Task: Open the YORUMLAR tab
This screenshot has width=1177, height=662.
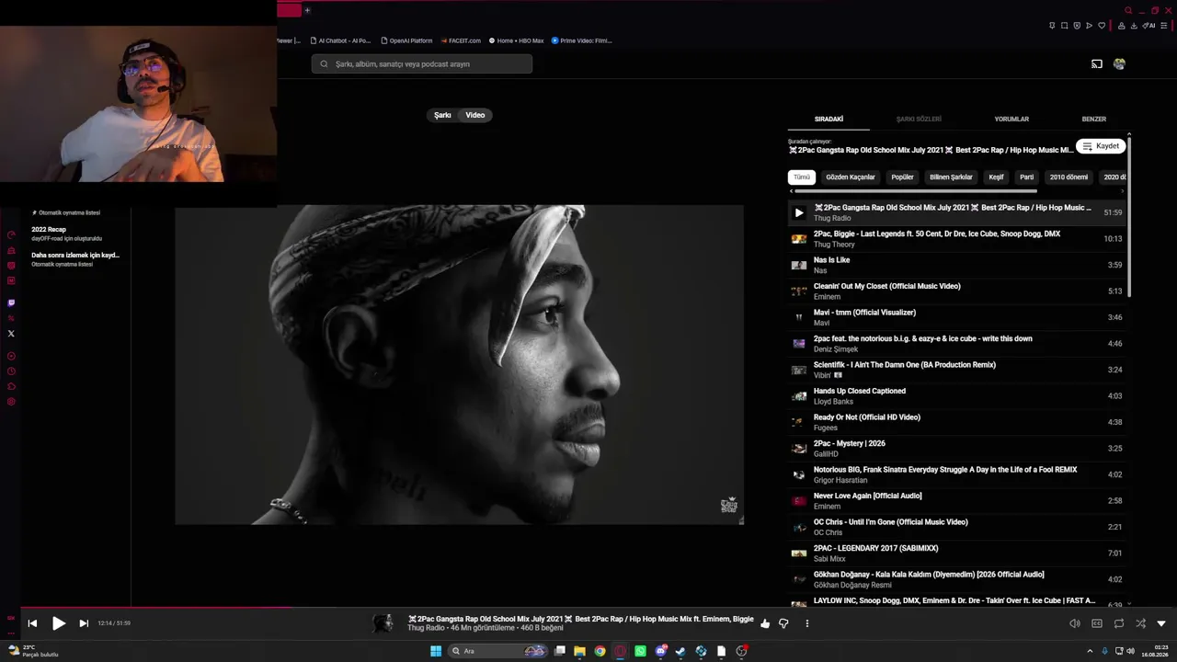Action: 1011,119
